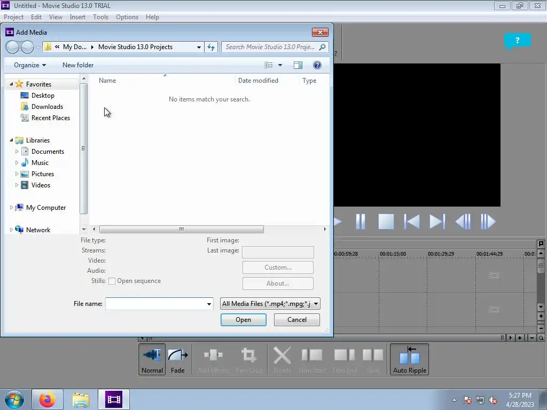Expand the Music library node

pyautogui.click(x=17, y=162)
